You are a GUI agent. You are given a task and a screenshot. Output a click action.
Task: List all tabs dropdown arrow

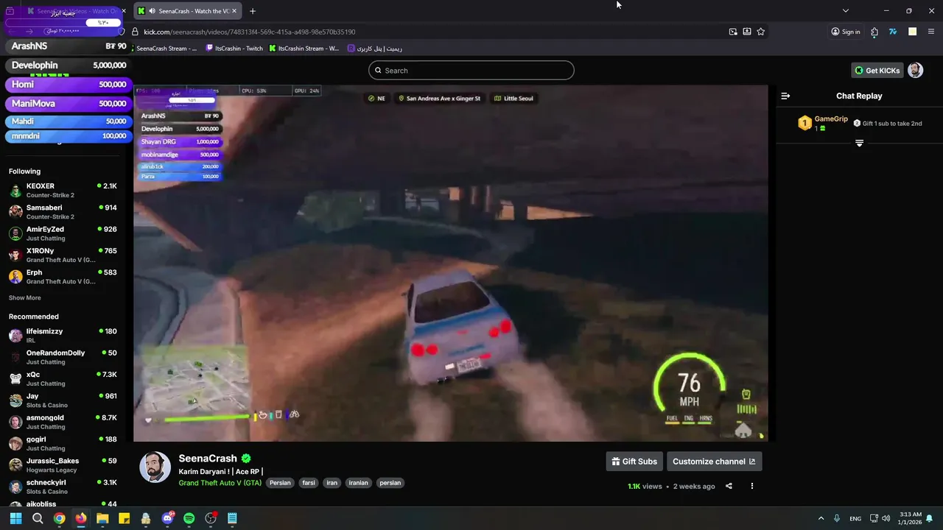click(845, 11)
